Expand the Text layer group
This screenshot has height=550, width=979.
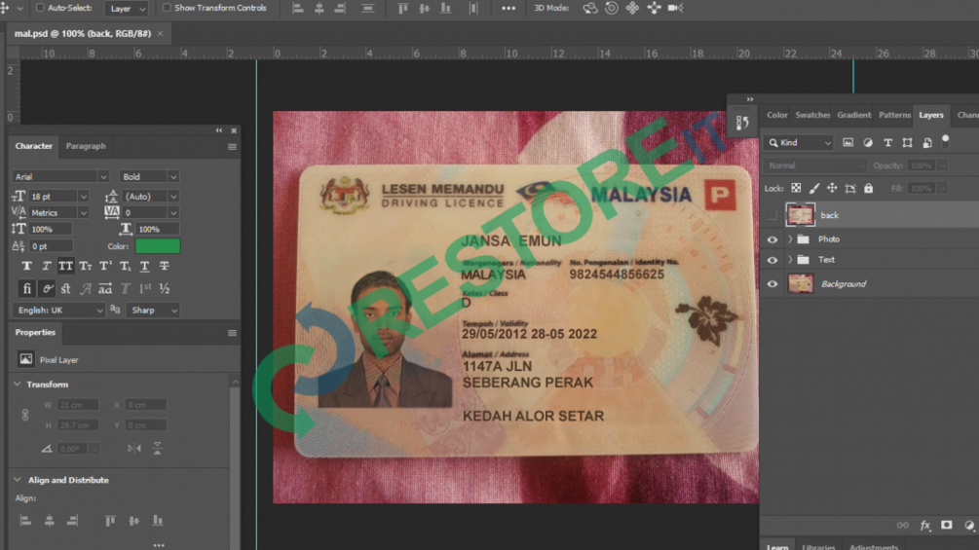[x=790, y=260]
